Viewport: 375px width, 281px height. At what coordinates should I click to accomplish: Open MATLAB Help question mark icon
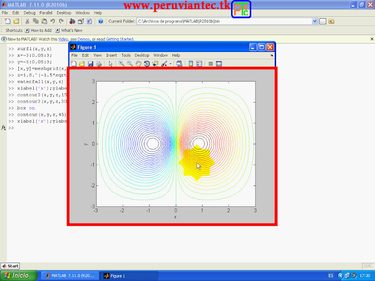tap(101, 21)
